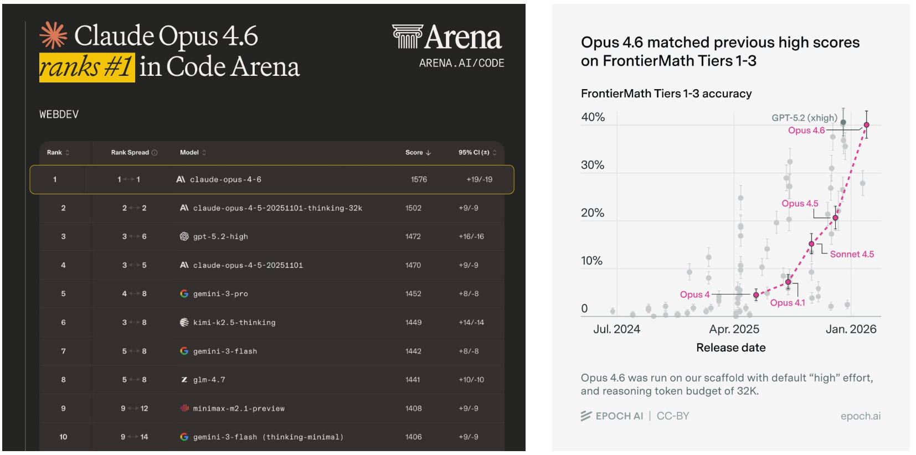
Task: Click the Google icon beside gemini-3-pro
Action: pyautogui.click(x=184, y=293)
